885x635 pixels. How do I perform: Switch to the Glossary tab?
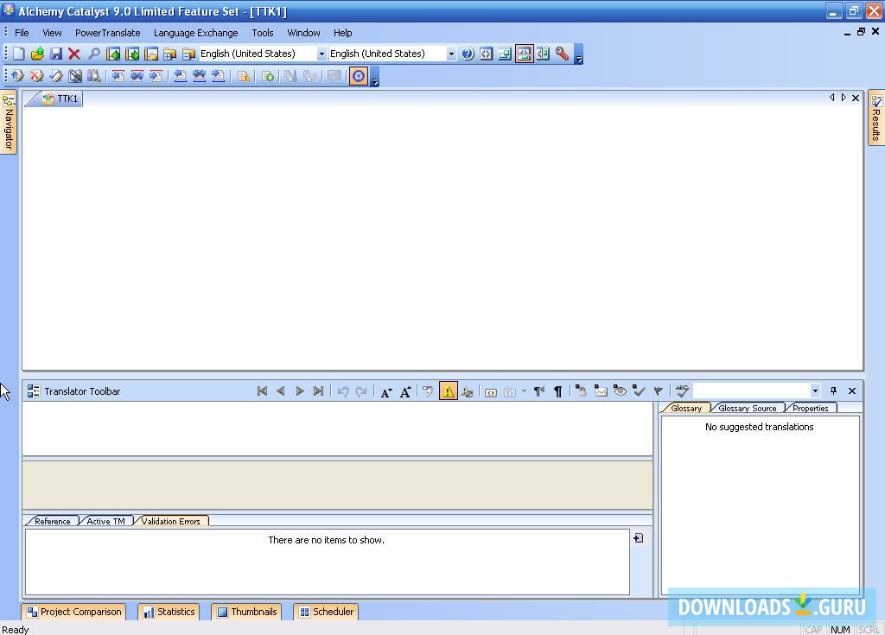tap(685, 408)
